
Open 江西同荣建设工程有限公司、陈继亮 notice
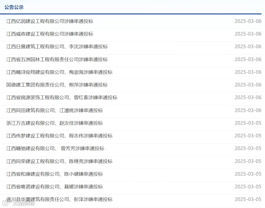coord(59,161)
